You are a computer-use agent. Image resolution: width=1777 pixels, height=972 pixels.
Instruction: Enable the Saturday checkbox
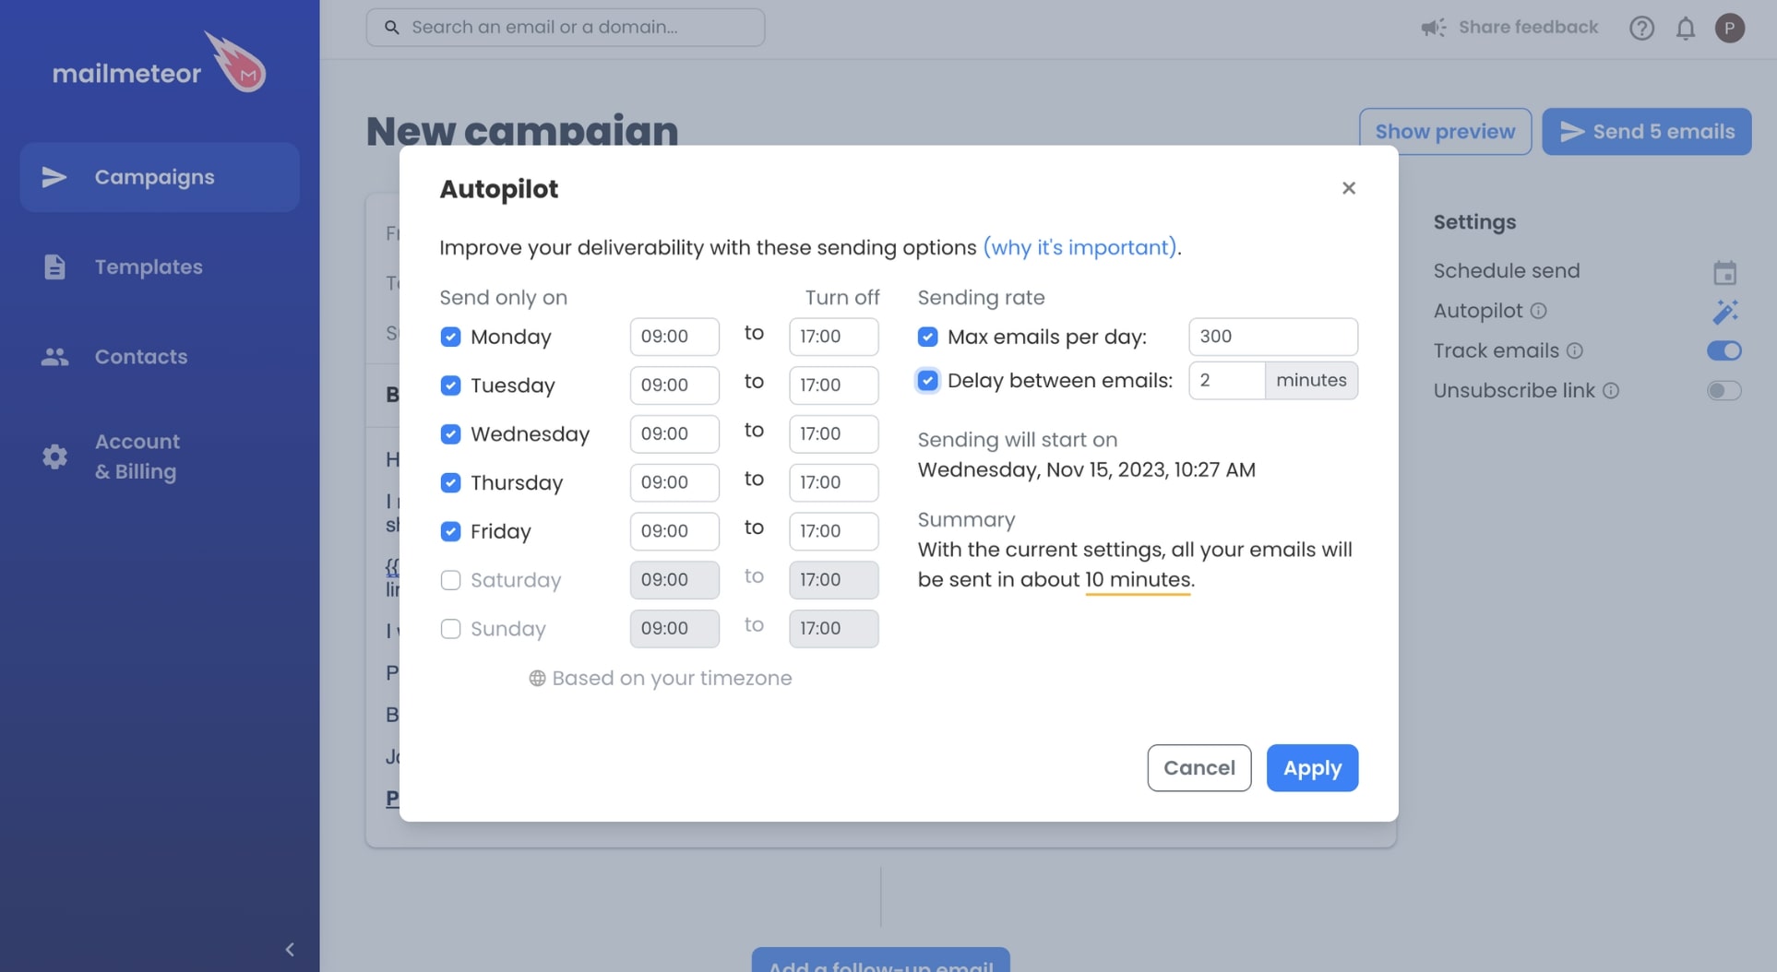click(450, 580)
